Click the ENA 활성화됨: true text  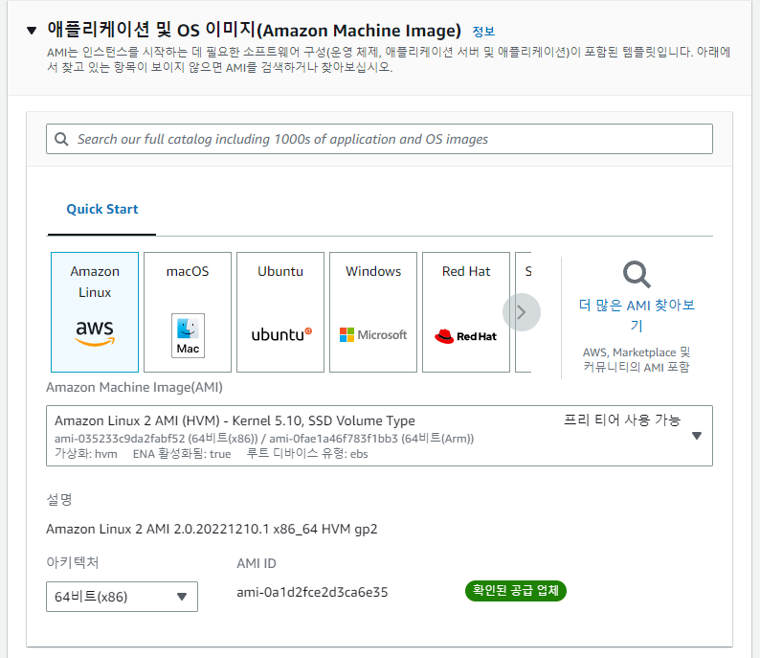(182, 454)
